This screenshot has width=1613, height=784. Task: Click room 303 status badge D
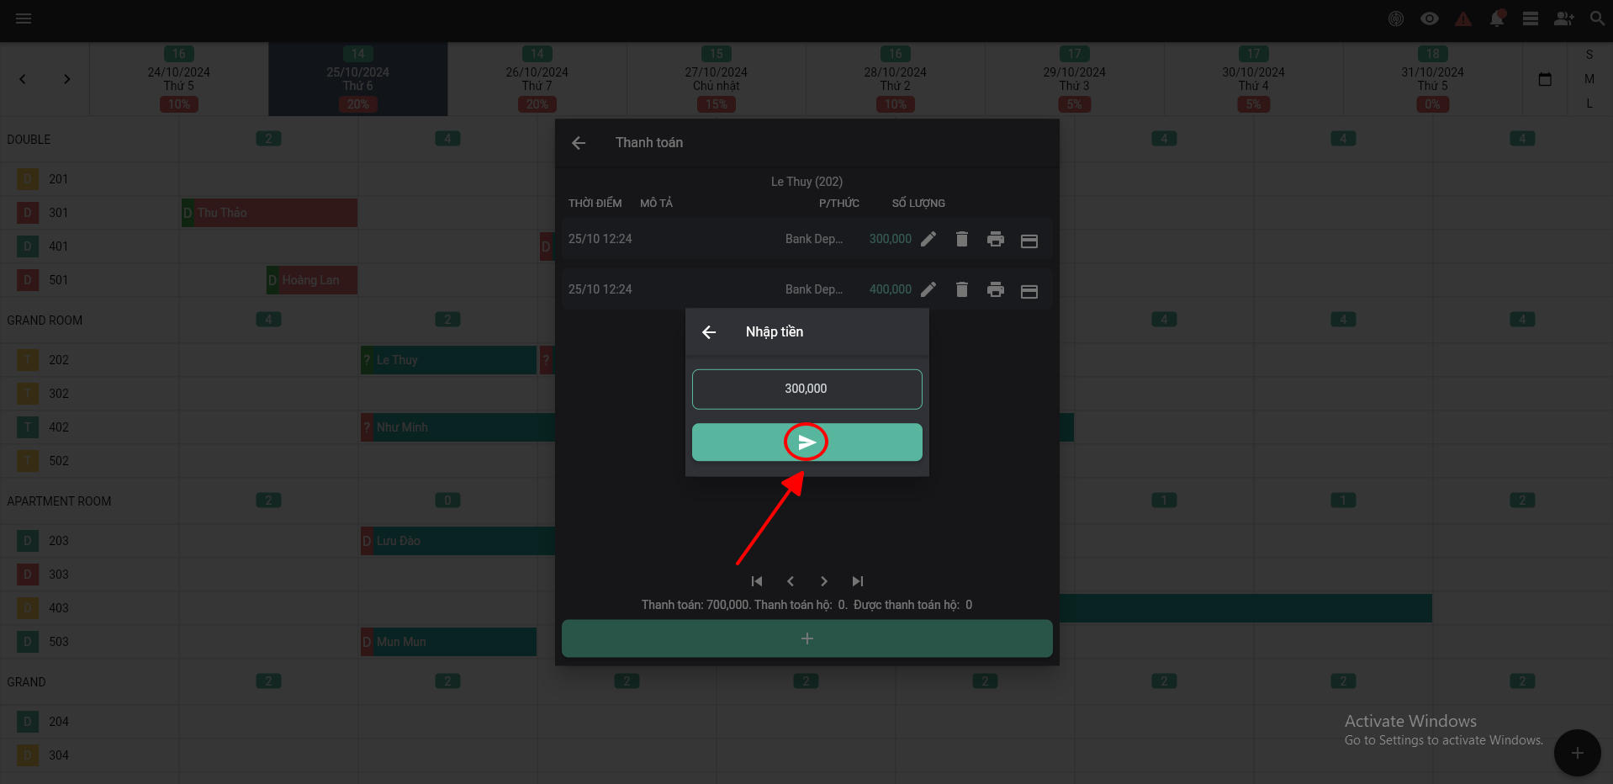pos(28,575)
